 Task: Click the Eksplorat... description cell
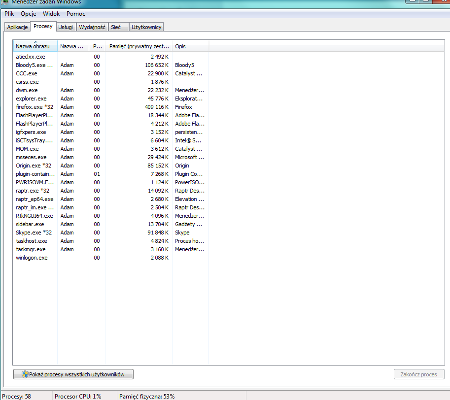coord(189,99)
